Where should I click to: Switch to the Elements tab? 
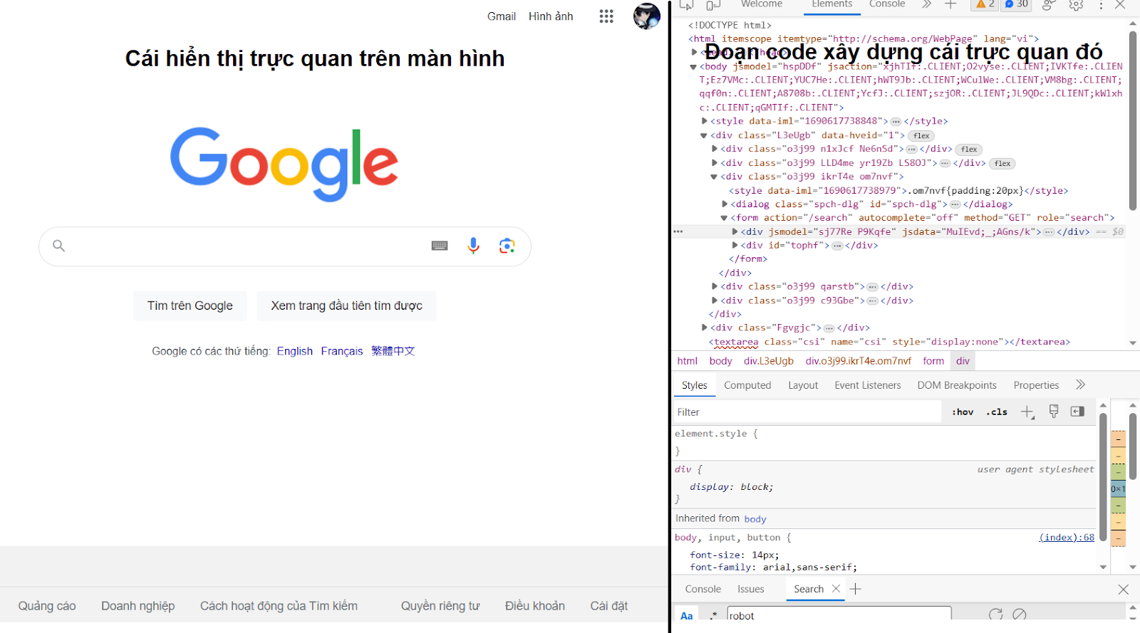[x=831, y=4]
